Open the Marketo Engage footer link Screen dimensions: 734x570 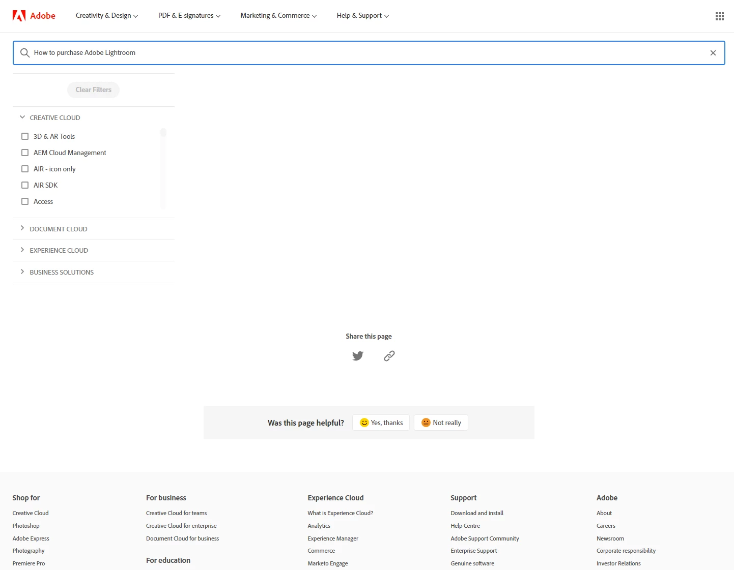[328, 563]
